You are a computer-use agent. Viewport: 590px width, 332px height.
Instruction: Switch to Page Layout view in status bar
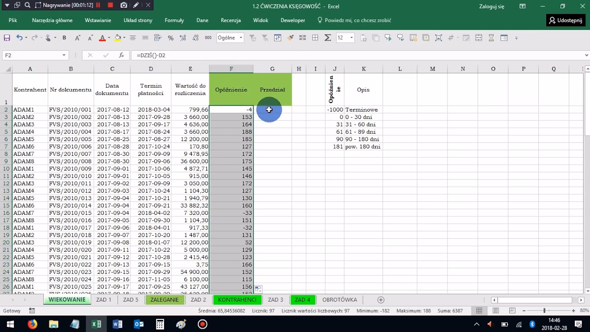[x=496, y=311]
